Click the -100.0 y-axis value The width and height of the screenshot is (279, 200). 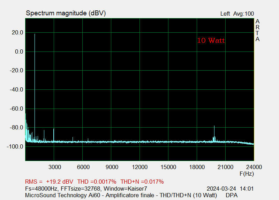tap(15, 146)
